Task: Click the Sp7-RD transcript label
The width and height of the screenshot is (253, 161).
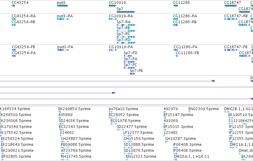Action: pos(123,40)
